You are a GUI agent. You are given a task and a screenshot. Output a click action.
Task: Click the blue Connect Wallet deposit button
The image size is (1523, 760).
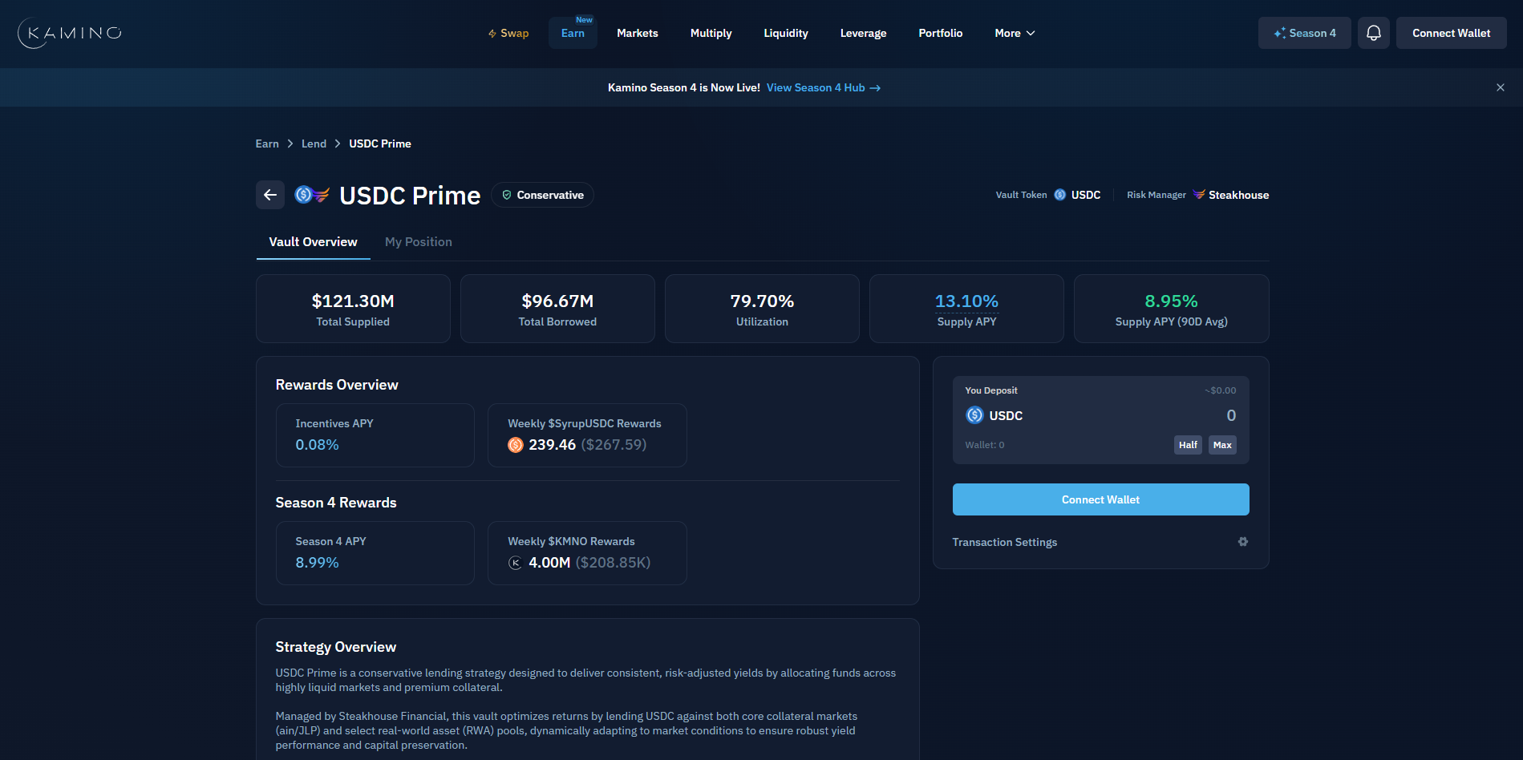point(1100,499)
